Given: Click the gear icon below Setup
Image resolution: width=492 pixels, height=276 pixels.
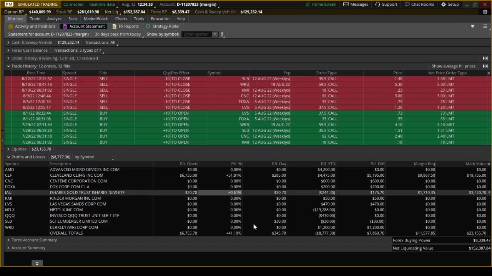Looking at the screenshot, I should tap(485, 12).
